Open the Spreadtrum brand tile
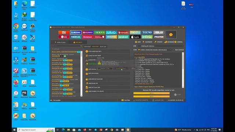The height and width of the screenshot is (132, 235). [x=159, y=37]
